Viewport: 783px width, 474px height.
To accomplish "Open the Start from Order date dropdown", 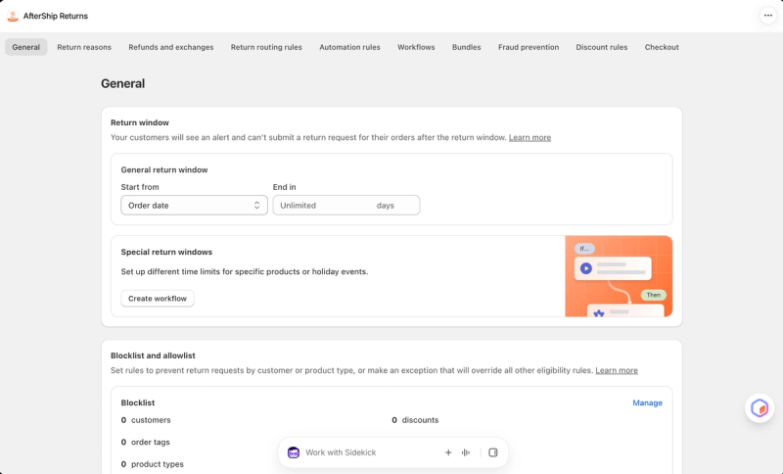I will [194, 206].
